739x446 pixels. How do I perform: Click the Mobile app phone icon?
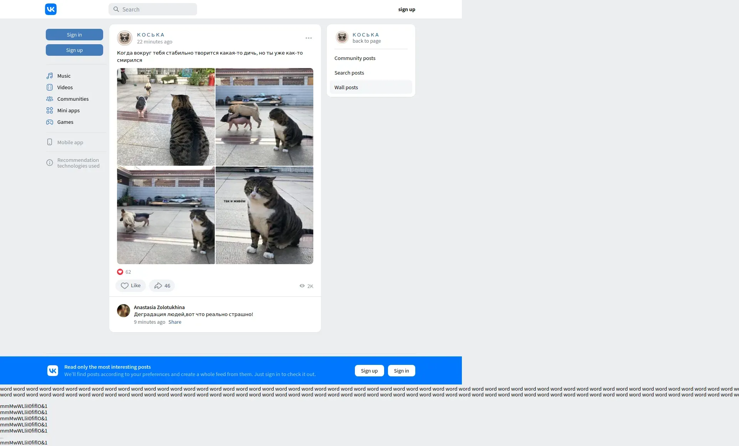(x=50, y=142)
